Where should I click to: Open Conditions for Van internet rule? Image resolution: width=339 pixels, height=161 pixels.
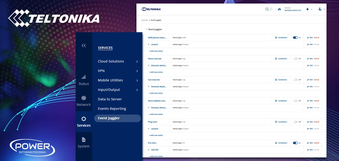click(x=281, y=80)
